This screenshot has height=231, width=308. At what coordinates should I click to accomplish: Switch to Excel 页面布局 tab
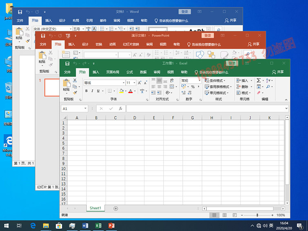[x=113, y=72]
